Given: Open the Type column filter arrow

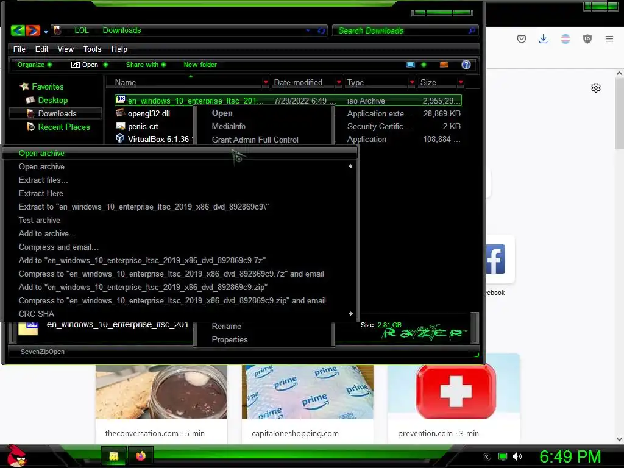Looking at the screenshot, I should (x=412, y=82).
